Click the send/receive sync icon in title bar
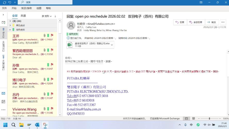This screenshot has width=229, height=129. point(5,3)
